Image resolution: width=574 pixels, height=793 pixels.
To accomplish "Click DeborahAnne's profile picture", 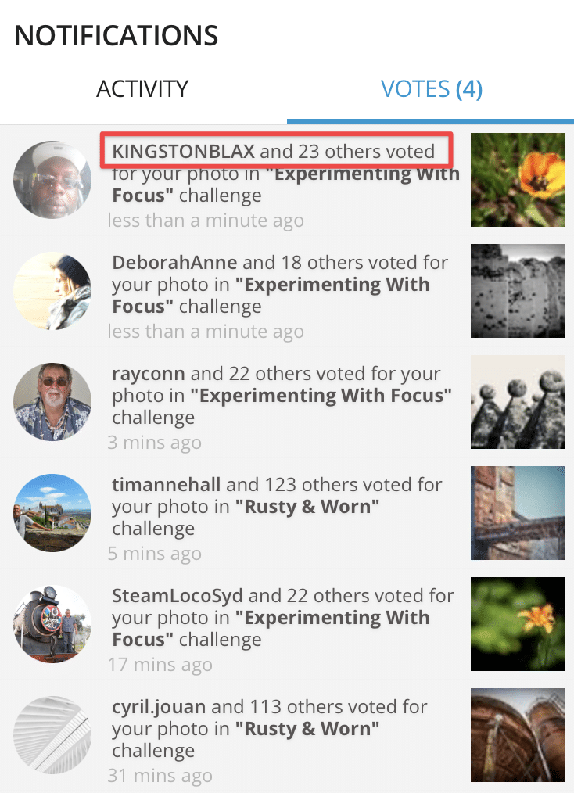I will point(52,291).
